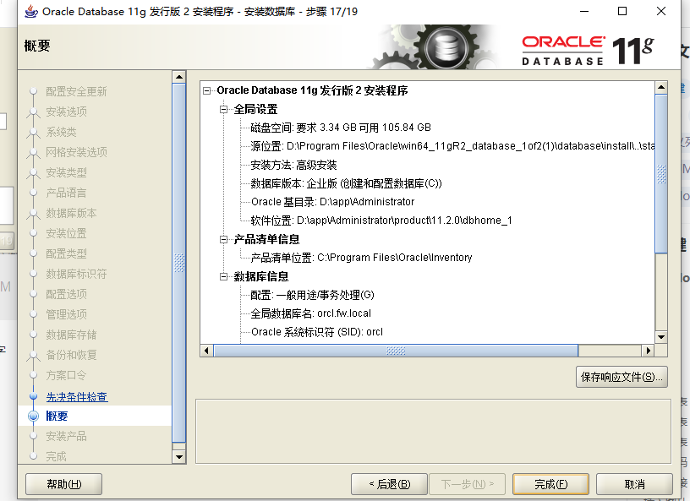Click the Java icon in the title bar

(30, 11)
